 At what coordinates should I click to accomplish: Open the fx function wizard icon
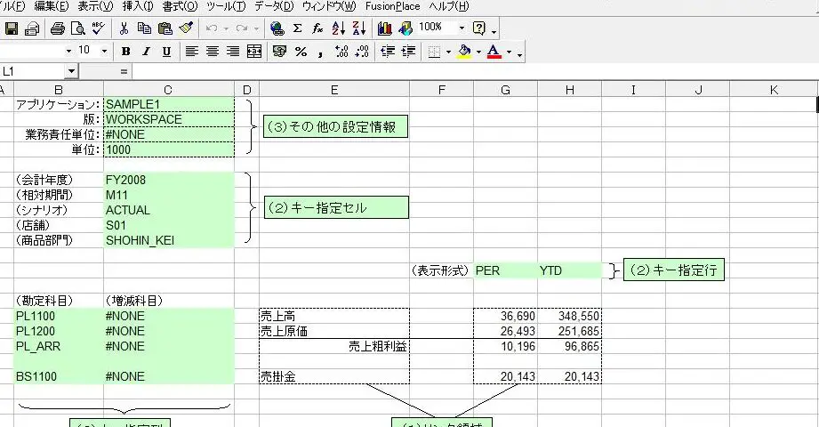click(x=317, y=28)
